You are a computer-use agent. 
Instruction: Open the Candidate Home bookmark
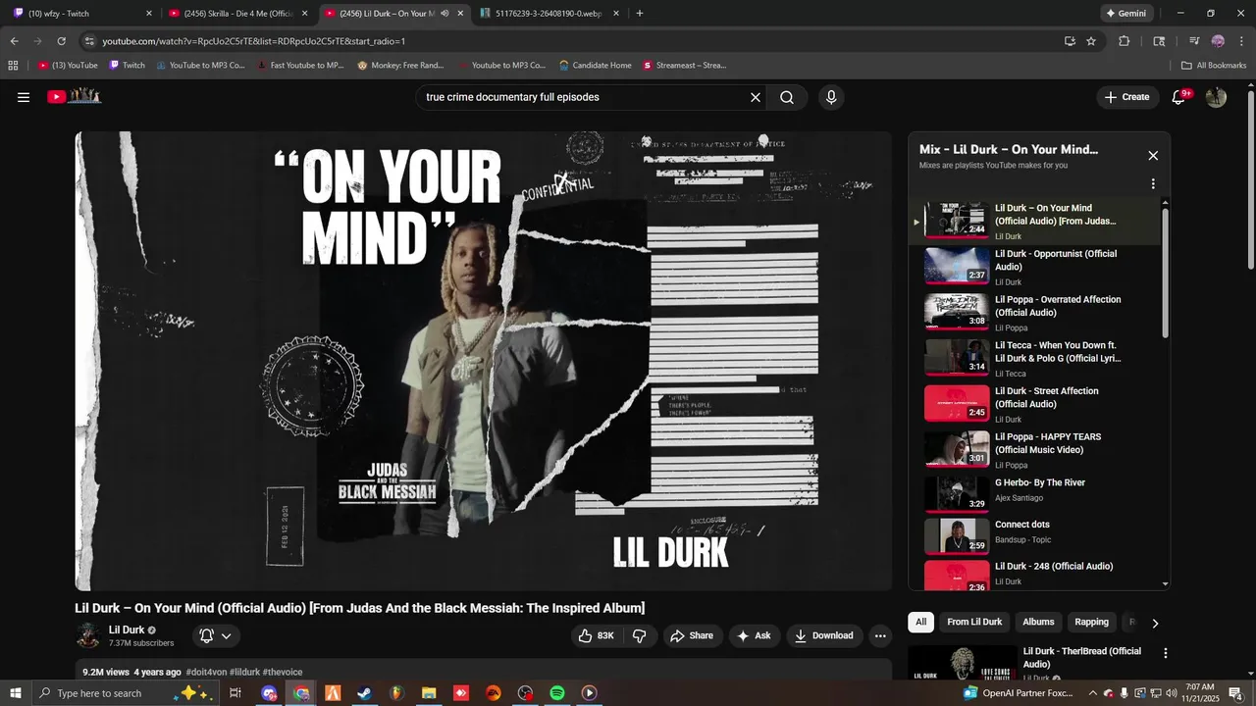tap(595, 66)
